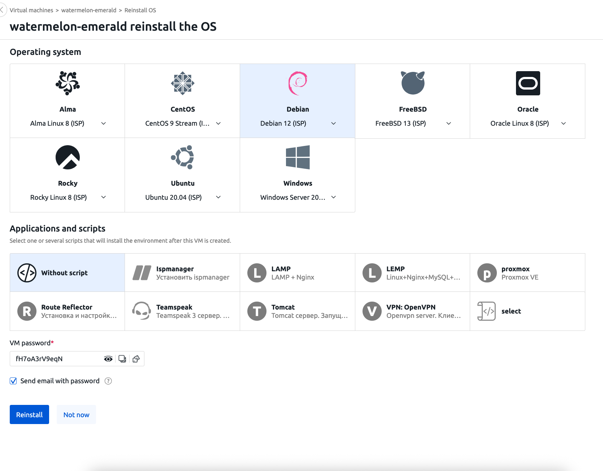
Task: Click the Rocky name label
Action: click(68, 183)
